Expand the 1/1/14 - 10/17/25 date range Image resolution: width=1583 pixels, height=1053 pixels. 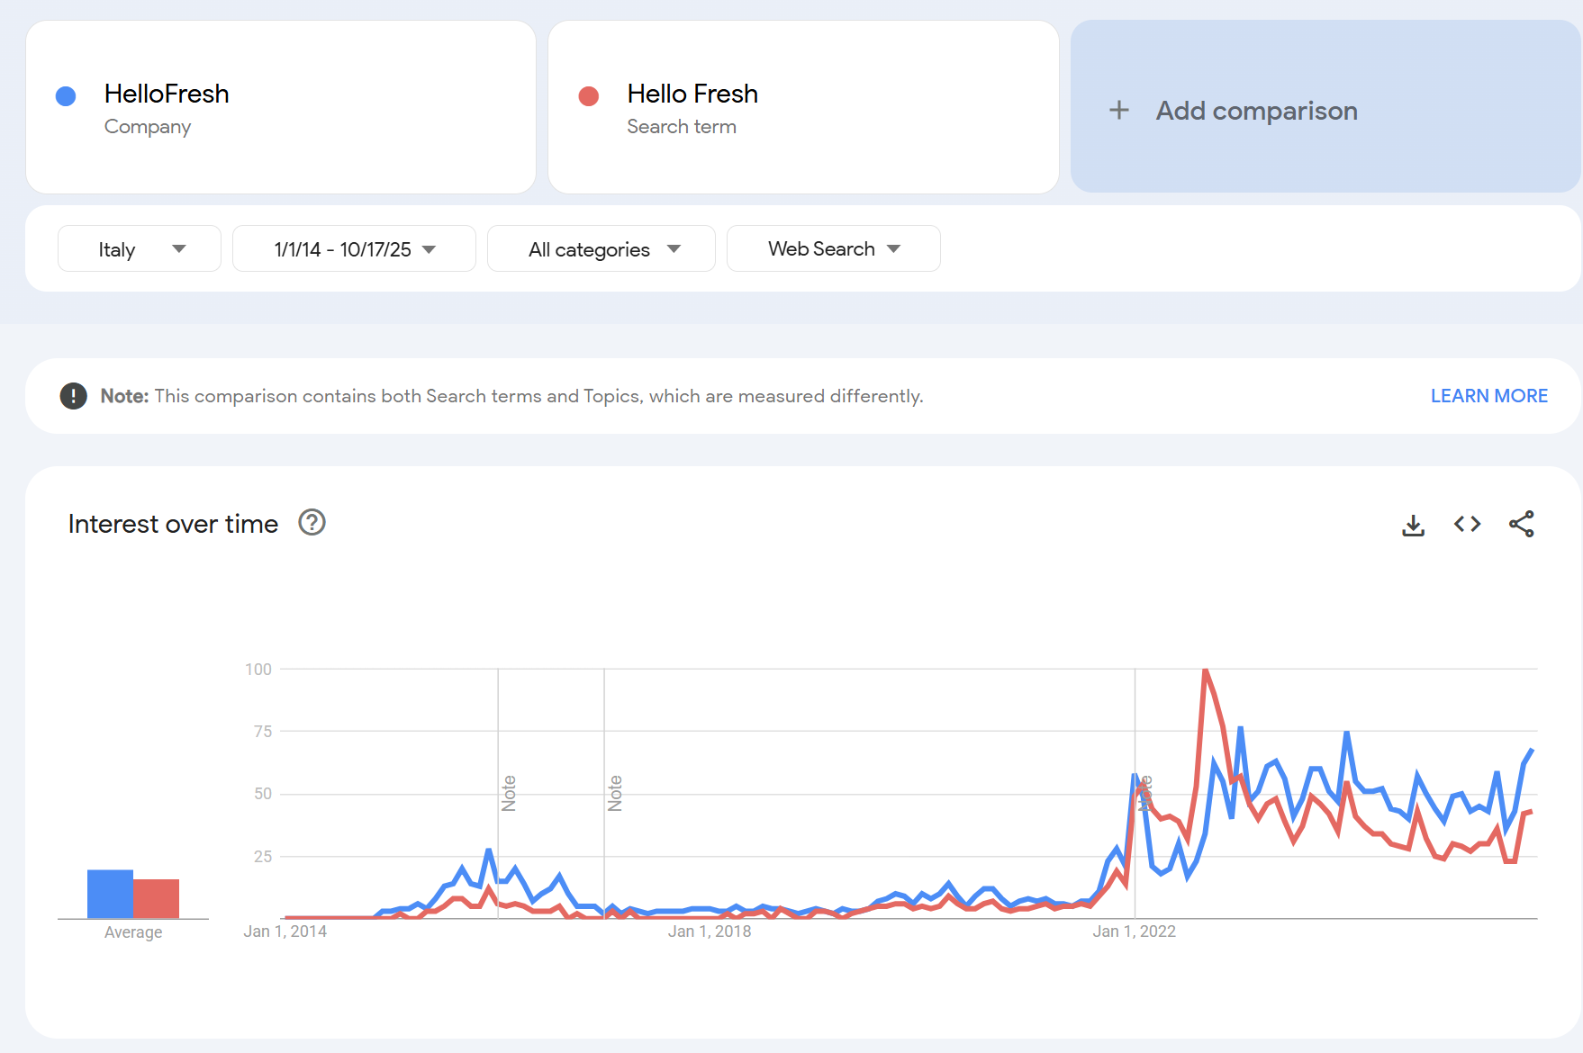click(354, 249)
